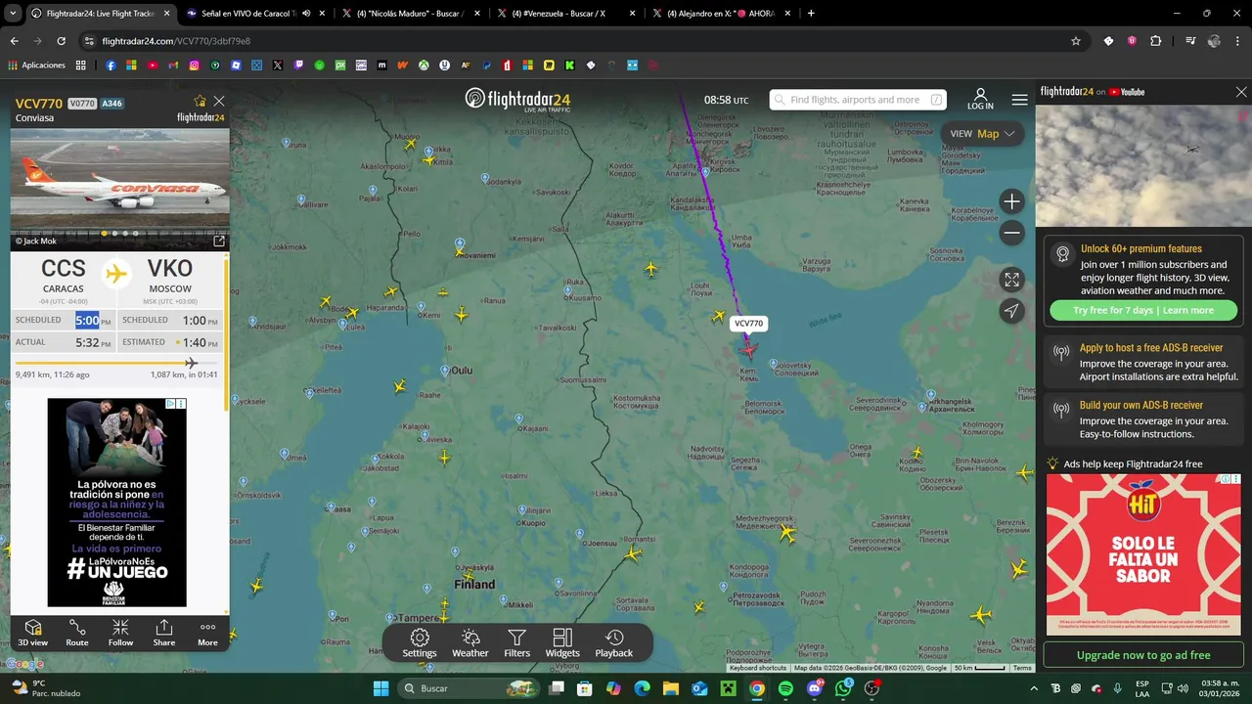1252x704 pixels.
Task: Click the flight progress bar plane marker
Action: (x=191, y=363)
